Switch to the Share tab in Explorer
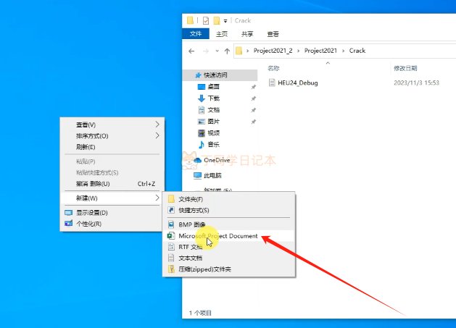Viewport: 456px width, 328px height. point(247,34)
